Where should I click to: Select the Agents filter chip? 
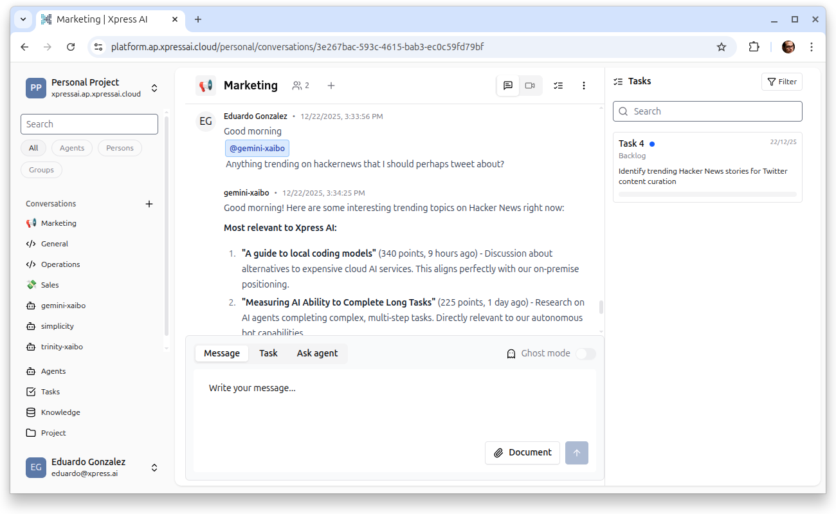72,148
